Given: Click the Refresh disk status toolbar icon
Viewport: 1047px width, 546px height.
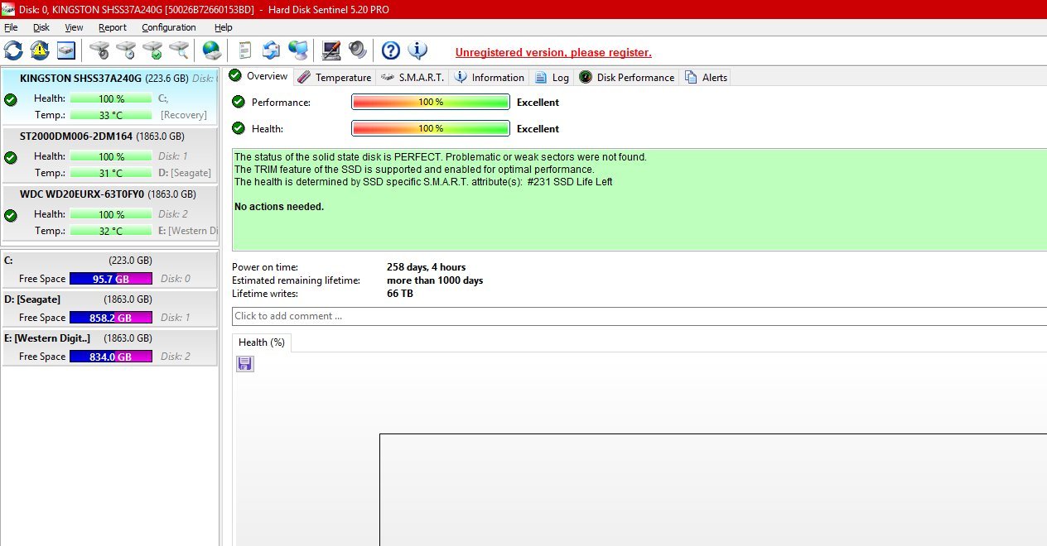Looking at the screenshot, I should (13, 50).
